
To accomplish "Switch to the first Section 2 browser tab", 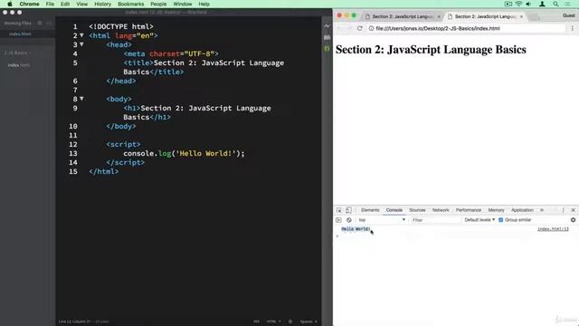I will click(x=402, y=16).
